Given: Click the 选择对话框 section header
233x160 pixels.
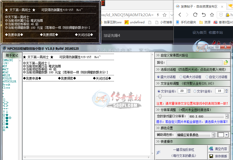Looking at the screenshot, I should pyautogui.click(x=192, y=69).
